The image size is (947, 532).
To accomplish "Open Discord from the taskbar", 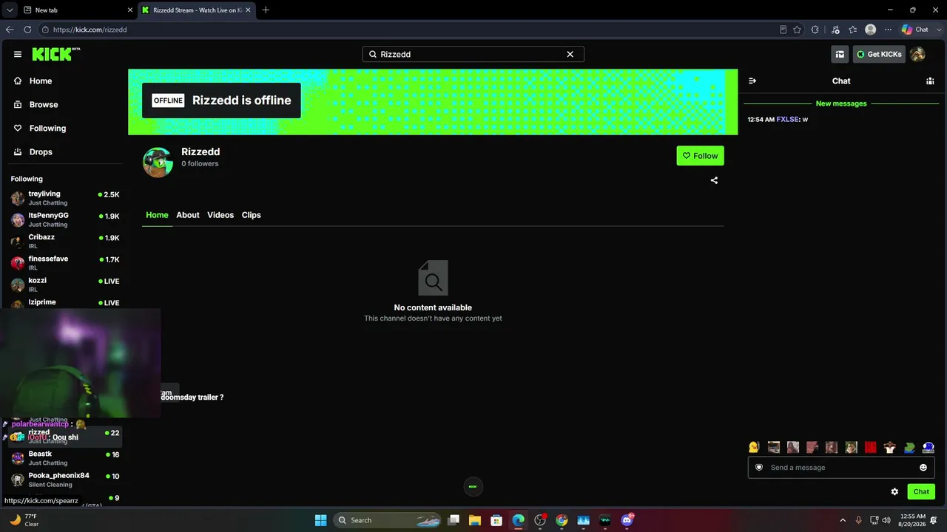I will [627, 520].
